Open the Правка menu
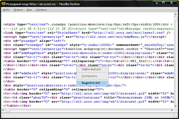 tap(18, 10)
